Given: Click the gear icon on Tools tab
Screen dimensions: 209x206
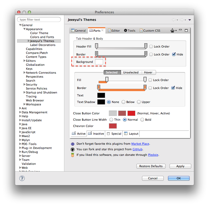Looking at the screenshot, I should pyautogui.click(x=126, y=31).
